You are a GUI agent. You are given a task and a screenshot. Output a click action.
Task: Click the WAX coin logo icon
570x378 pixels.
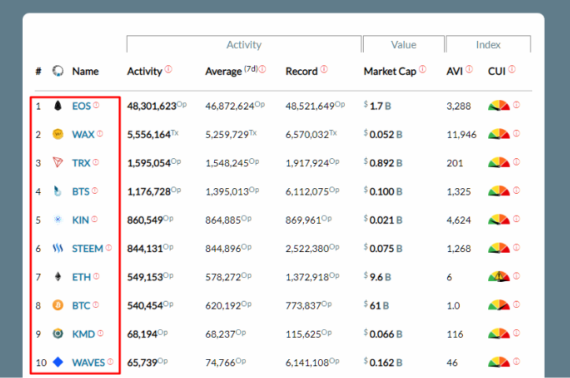click(57, 134)
